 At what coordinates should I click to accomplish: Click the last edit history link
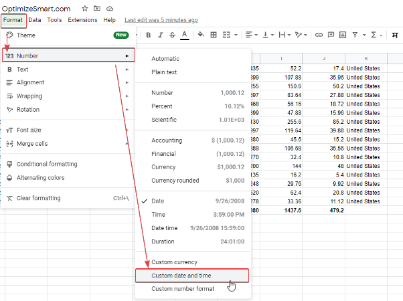click(161, 20)
